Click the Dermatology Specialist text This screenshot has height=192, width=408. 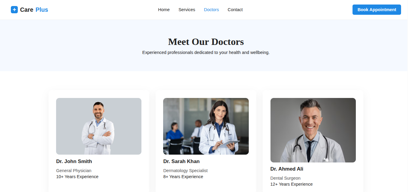tap(185, 171)
